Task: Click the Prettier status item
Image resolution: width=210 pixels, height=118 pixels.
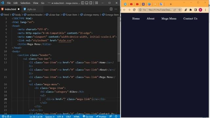Action: click(x=101, y=117)
